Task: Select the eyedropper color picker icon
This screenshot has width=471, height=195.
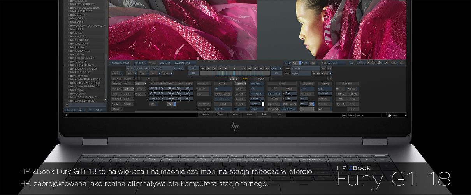Action: (386, 63)
